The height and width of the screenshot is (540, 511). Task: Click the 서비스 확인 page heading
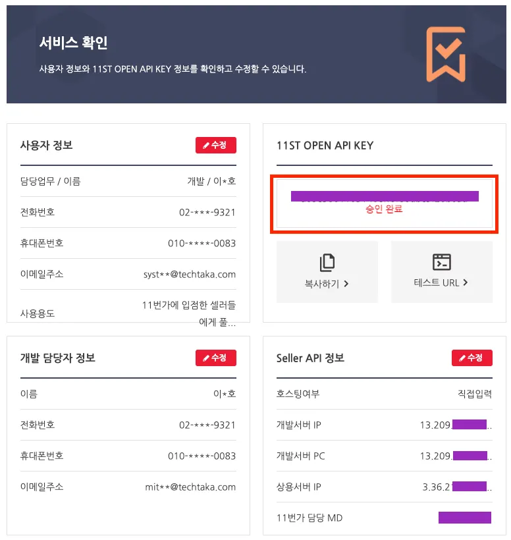[x=73, y=43]
